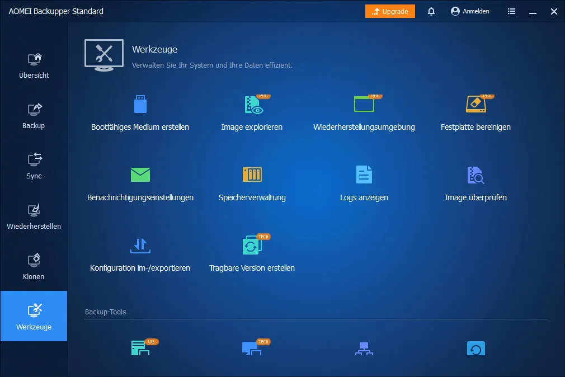The image size is (565, 377).
Task: Open Wiederherstellungsumgebung tool
Action: tap(364, 105)
